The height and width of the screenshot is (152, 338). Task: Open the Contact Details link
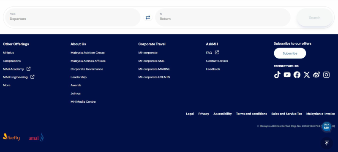[217, 61]
